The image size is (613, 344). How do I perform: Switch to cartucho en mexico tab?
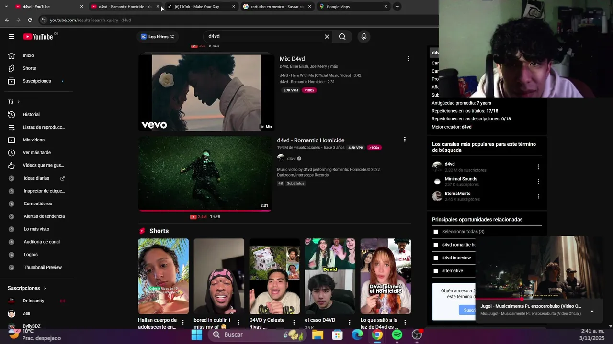(x=276, y=7)
